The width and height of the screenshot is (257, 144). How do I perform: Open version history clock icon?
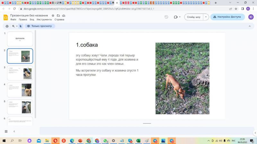(166, 17)
